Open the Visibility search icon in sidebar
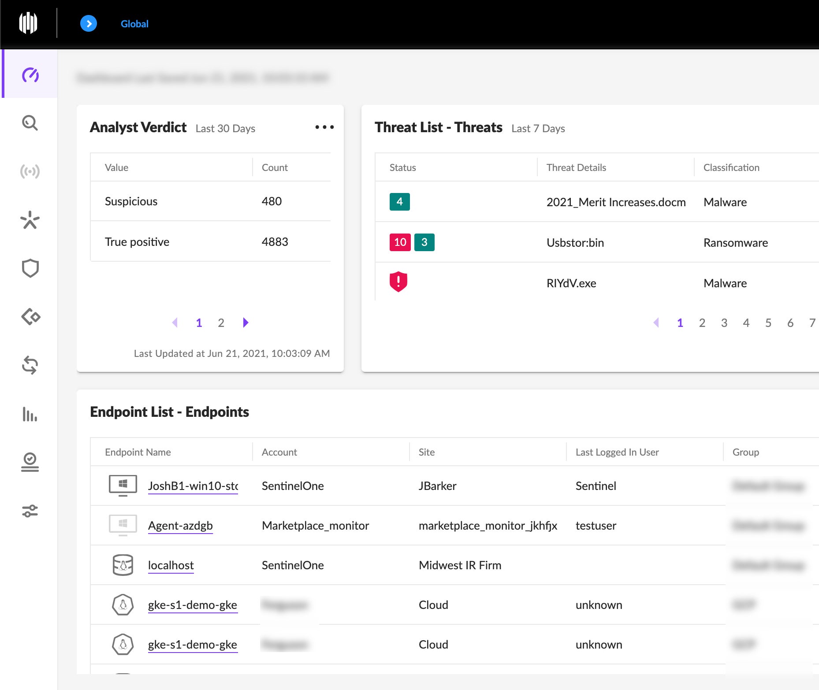Screen dimensions: 819x690 click(x=30, y=123)
